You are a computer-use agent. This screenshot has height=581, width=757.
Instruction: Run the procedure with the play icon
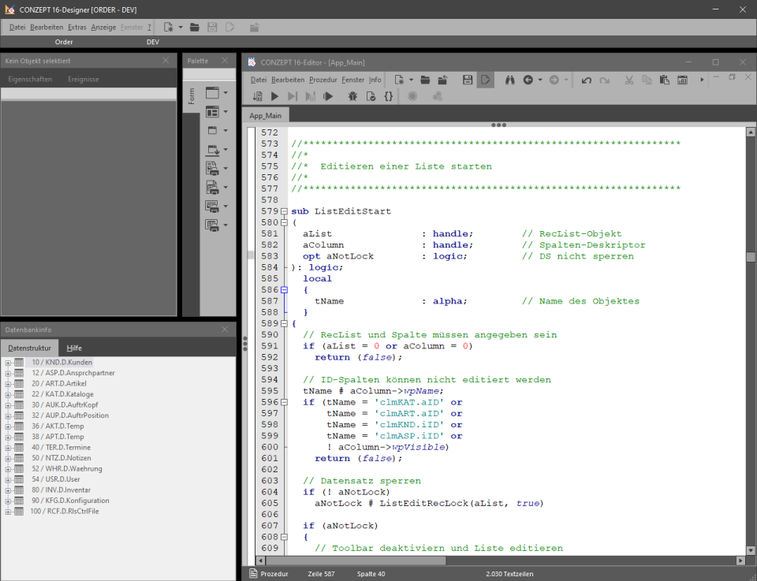pos(274,96)
